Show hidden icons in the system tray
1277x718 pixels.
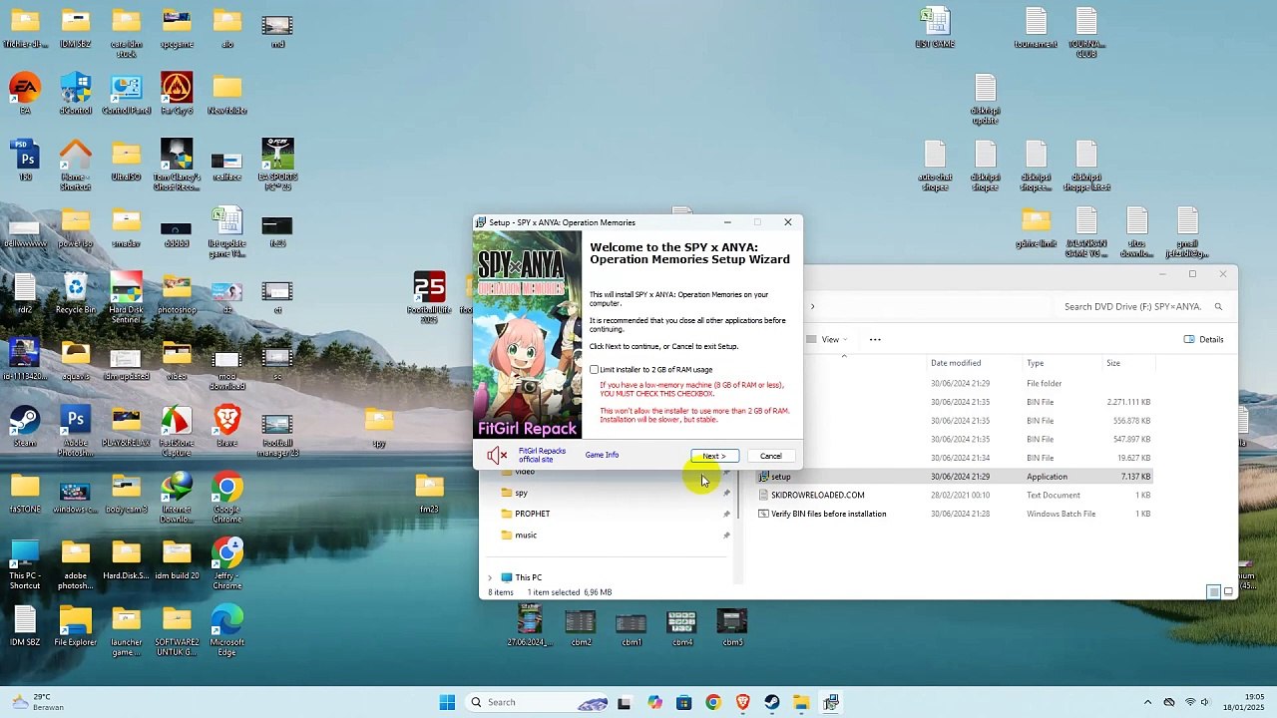pyautogui.click(x=1147, y=702)
